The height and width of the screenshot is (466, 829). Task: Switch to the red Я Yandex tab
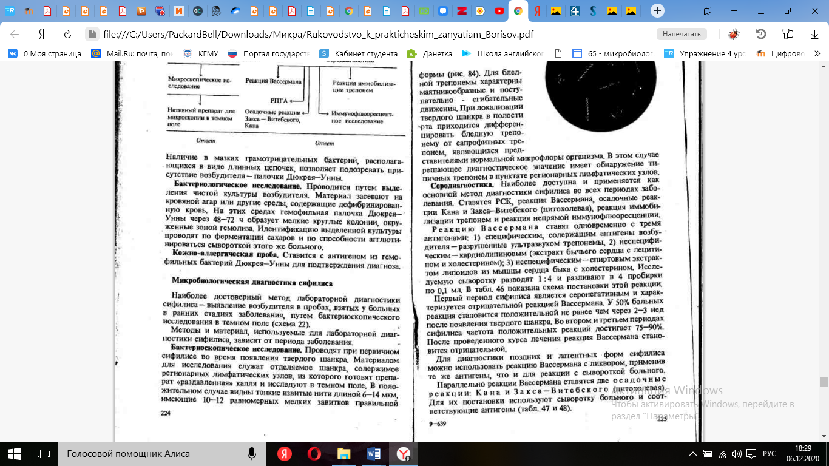(x=536, y=10)
